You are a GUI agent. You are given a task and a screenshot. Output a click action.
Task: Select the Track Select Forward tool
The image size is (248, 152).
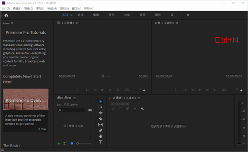click(x=100, y=107)
